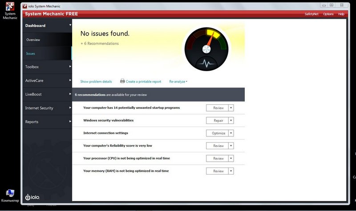This screenshot has height=211, width=356.
Task: Review unwanted startup programs
Action: (x=217, y=108)
